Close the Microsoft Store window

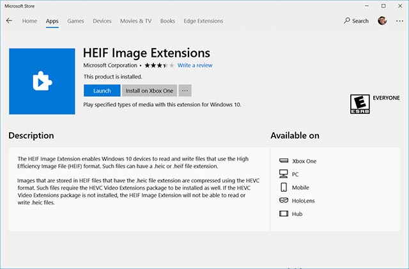[400, 6]
